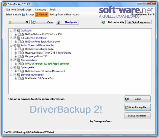Click the star icon on All filter
The height and width of the screenshot is (138, 159).
(x=10, y=22)
